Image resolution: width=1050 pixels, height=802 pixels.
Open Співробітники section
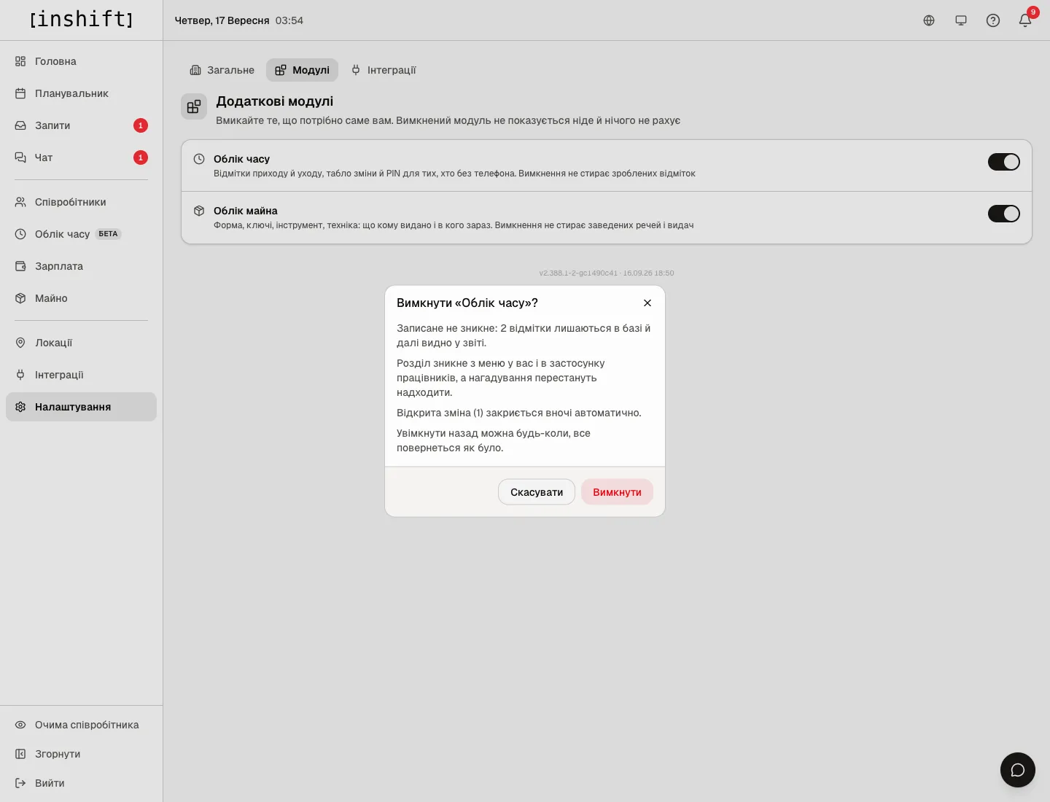(81, 202)
